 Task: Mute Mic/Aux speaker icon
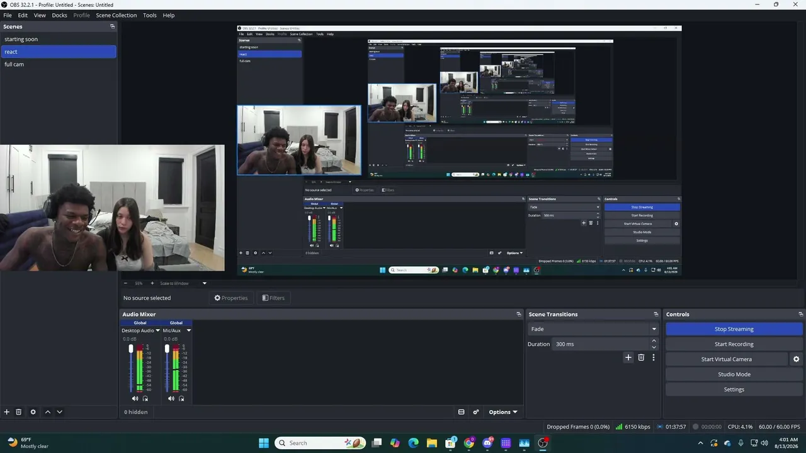[171, 398]
